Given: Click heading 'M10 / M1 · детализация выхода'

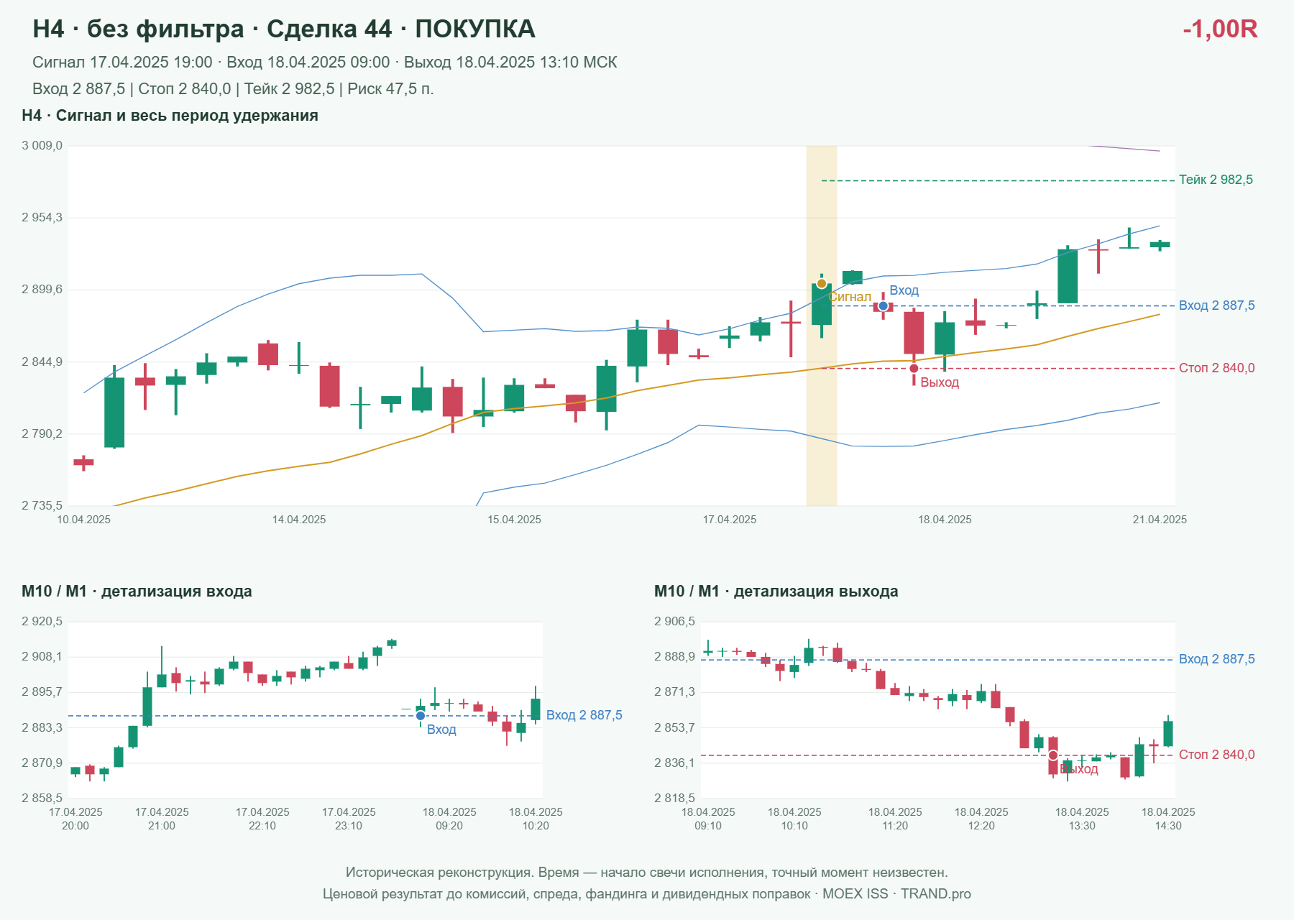Looking at the screenshot, I should [x=776, y=592].
